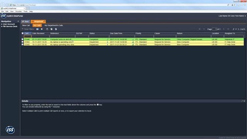Click the export to Excel icon in toolbar

pos(56,29)
